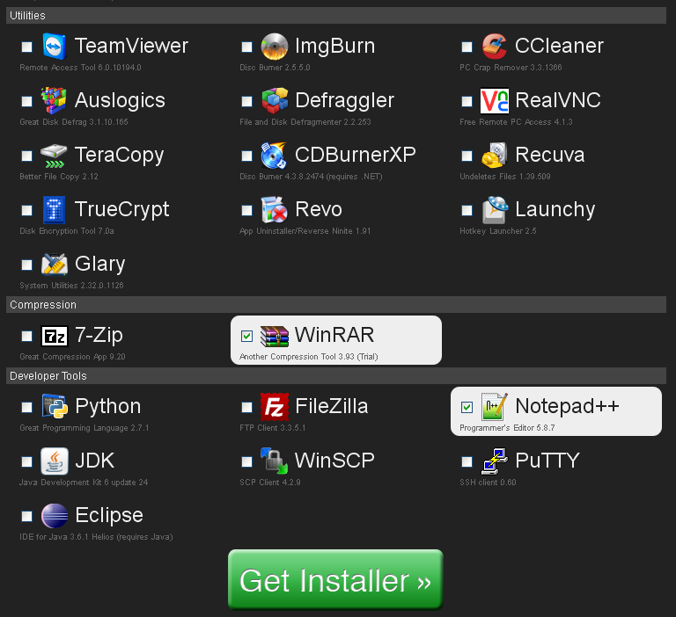676x617 pixels.
Task: Tick the JDK checkbox
Action: coord(26,461)
